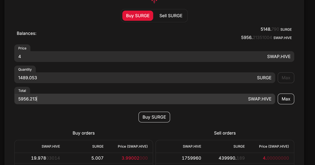
Task: Select buy order priced 3.99002000
Action: coord(84,158)
